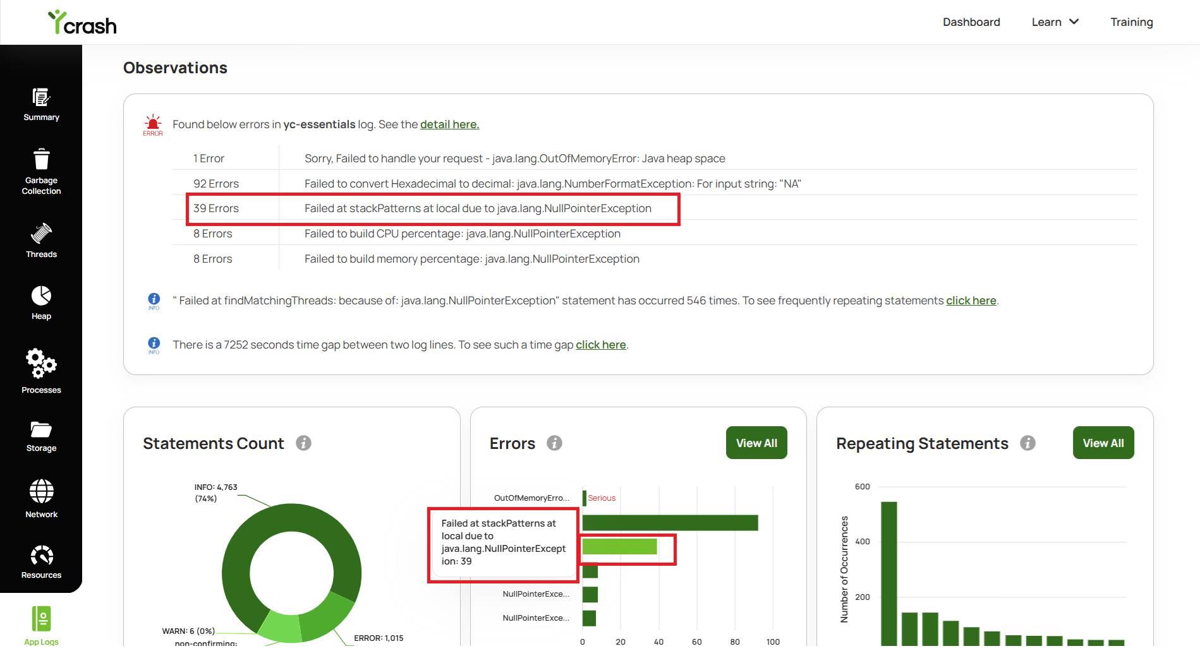Click View All in Errors panel
Image resolution: width=1200 pixels, height=651 pixels.
coord(756,443)
